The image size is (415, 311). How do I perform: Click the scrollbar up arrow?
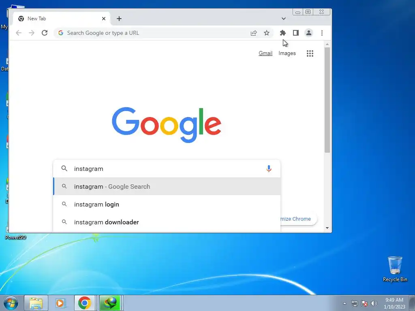(x=327, y=44)
